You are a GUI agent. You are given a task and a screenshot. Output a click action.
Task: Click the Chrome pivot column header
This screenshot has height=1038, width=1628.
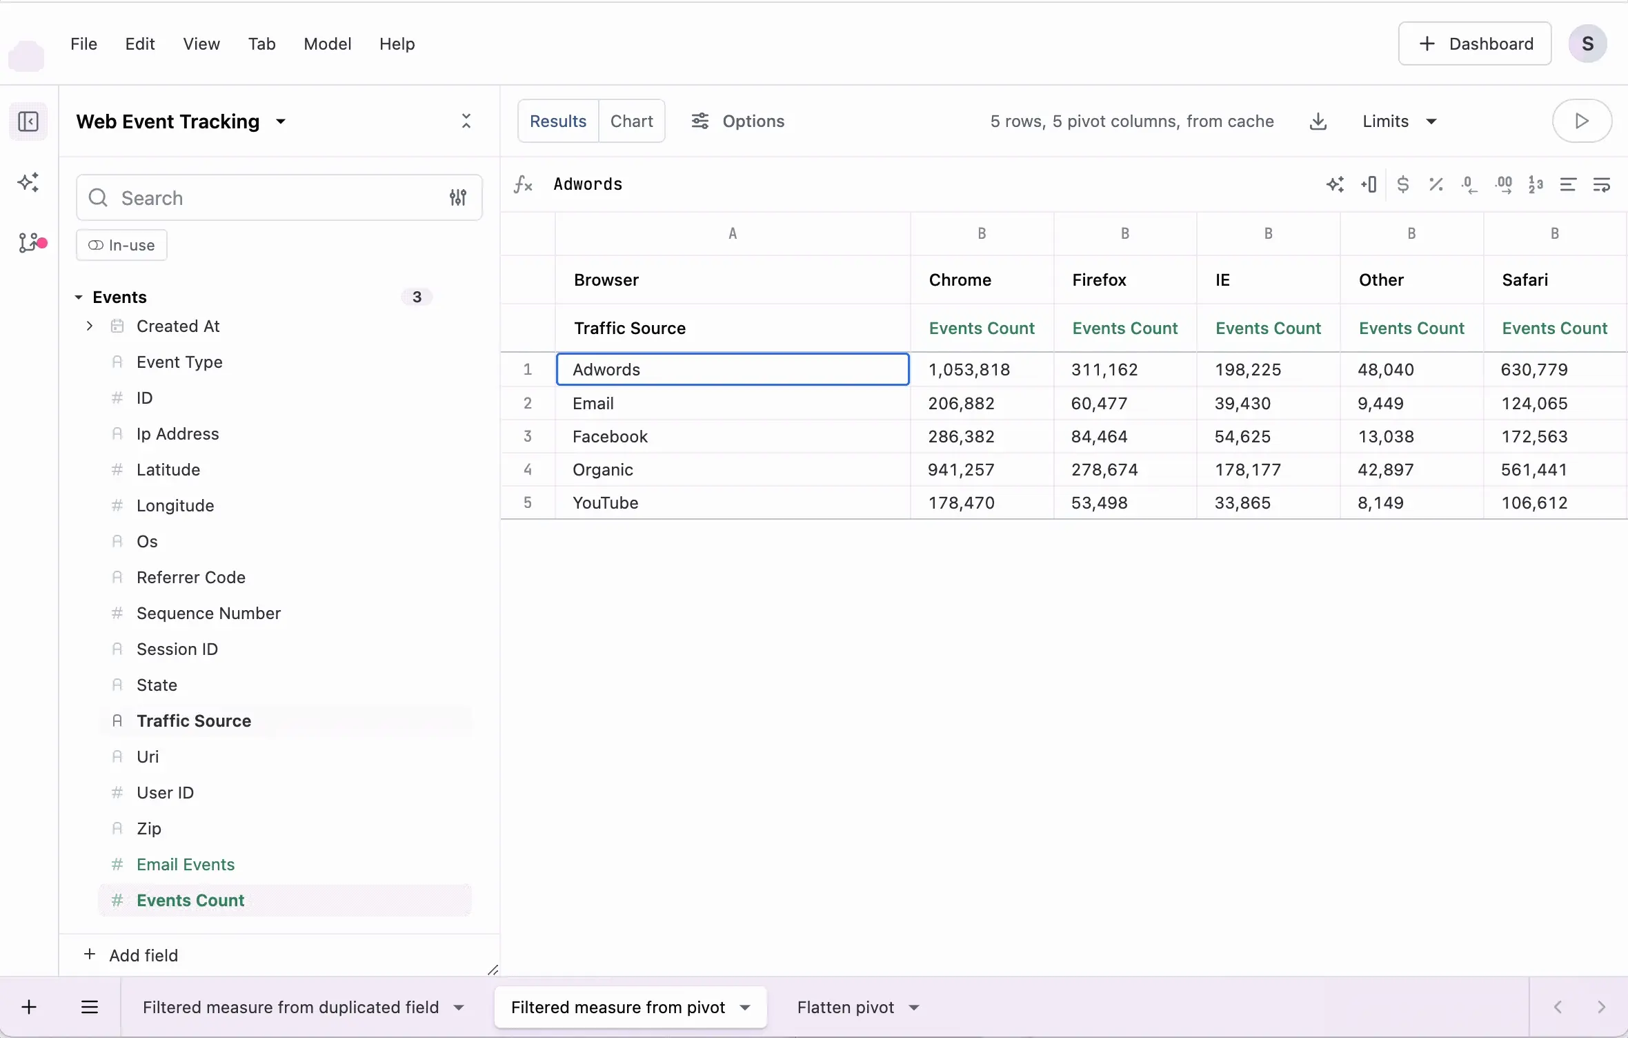tap(982, 280)
